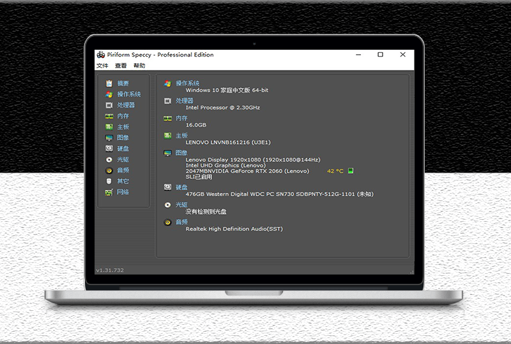The height and width of the screenshot is (344, 511).
Task: Select 处理器 label in the left sidebar
Action: [x=126, y=105]
